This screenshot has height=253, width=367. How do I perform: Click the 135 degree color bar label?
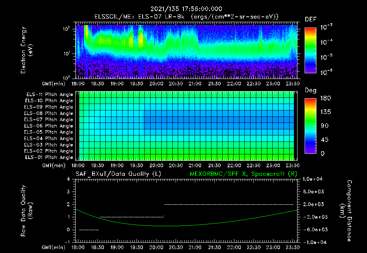[x=325, y=112]
